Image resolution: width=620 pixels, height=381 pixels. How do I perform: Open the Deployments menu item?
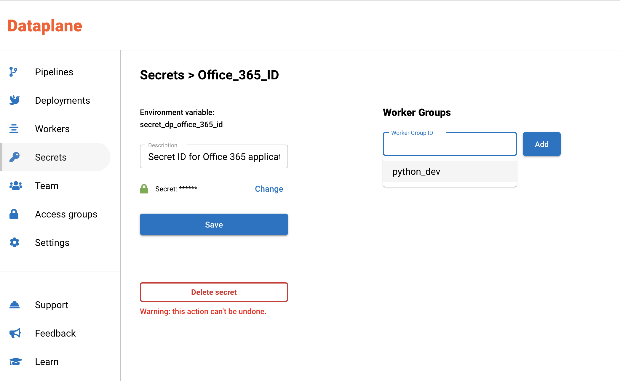[62, 100]
